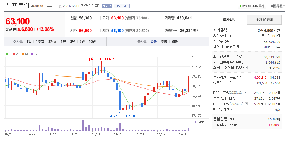Click the 10/31 date on chart axis
This screenshot has width=287, height=141.
coord(96,134)
